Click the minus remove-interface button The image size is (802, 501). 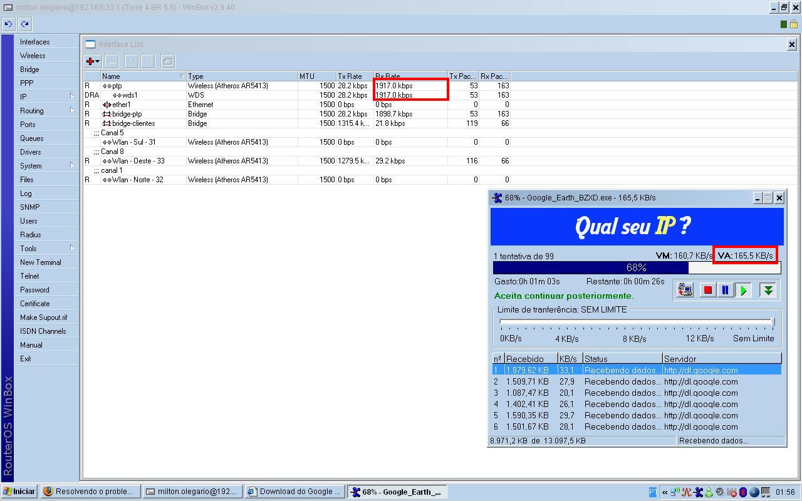(x=112, y=61)
